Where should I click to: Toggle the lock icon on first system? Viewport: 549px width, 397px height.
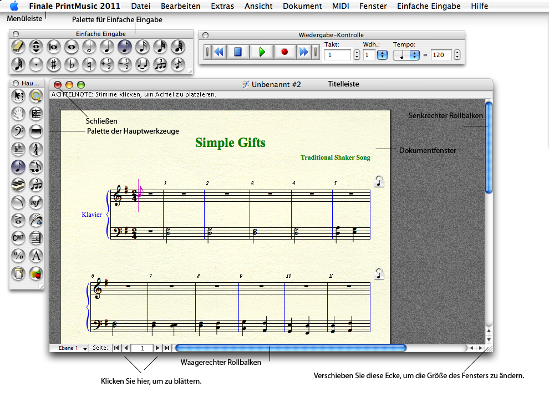[x=379, y=181]
